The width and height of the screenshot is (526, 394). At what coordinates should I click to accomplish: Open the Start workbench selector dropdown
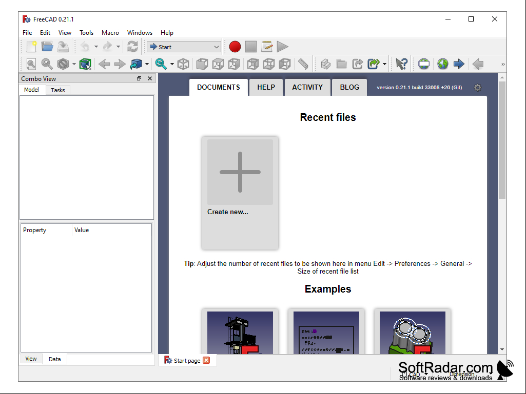[x=184, y=47]
